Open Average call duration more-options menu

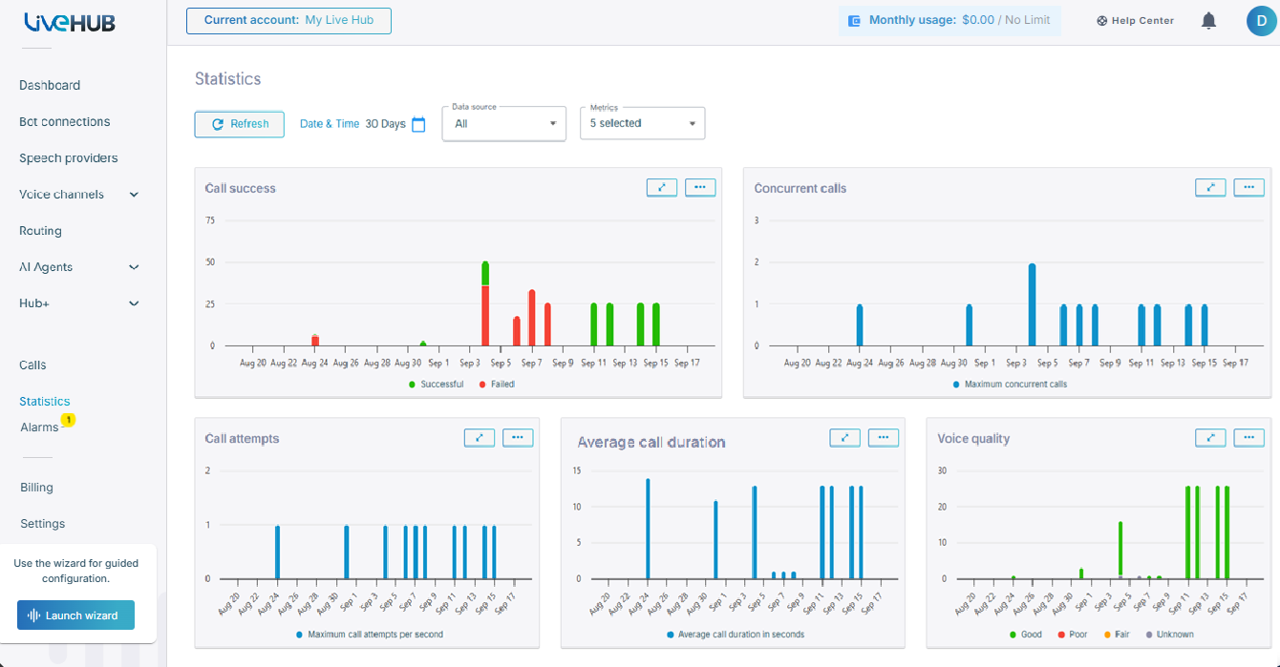tap(884, 438)
